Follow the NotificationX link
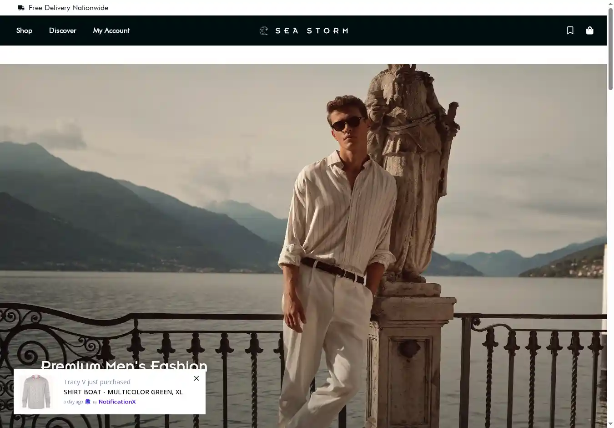 [x=117, y=402]
